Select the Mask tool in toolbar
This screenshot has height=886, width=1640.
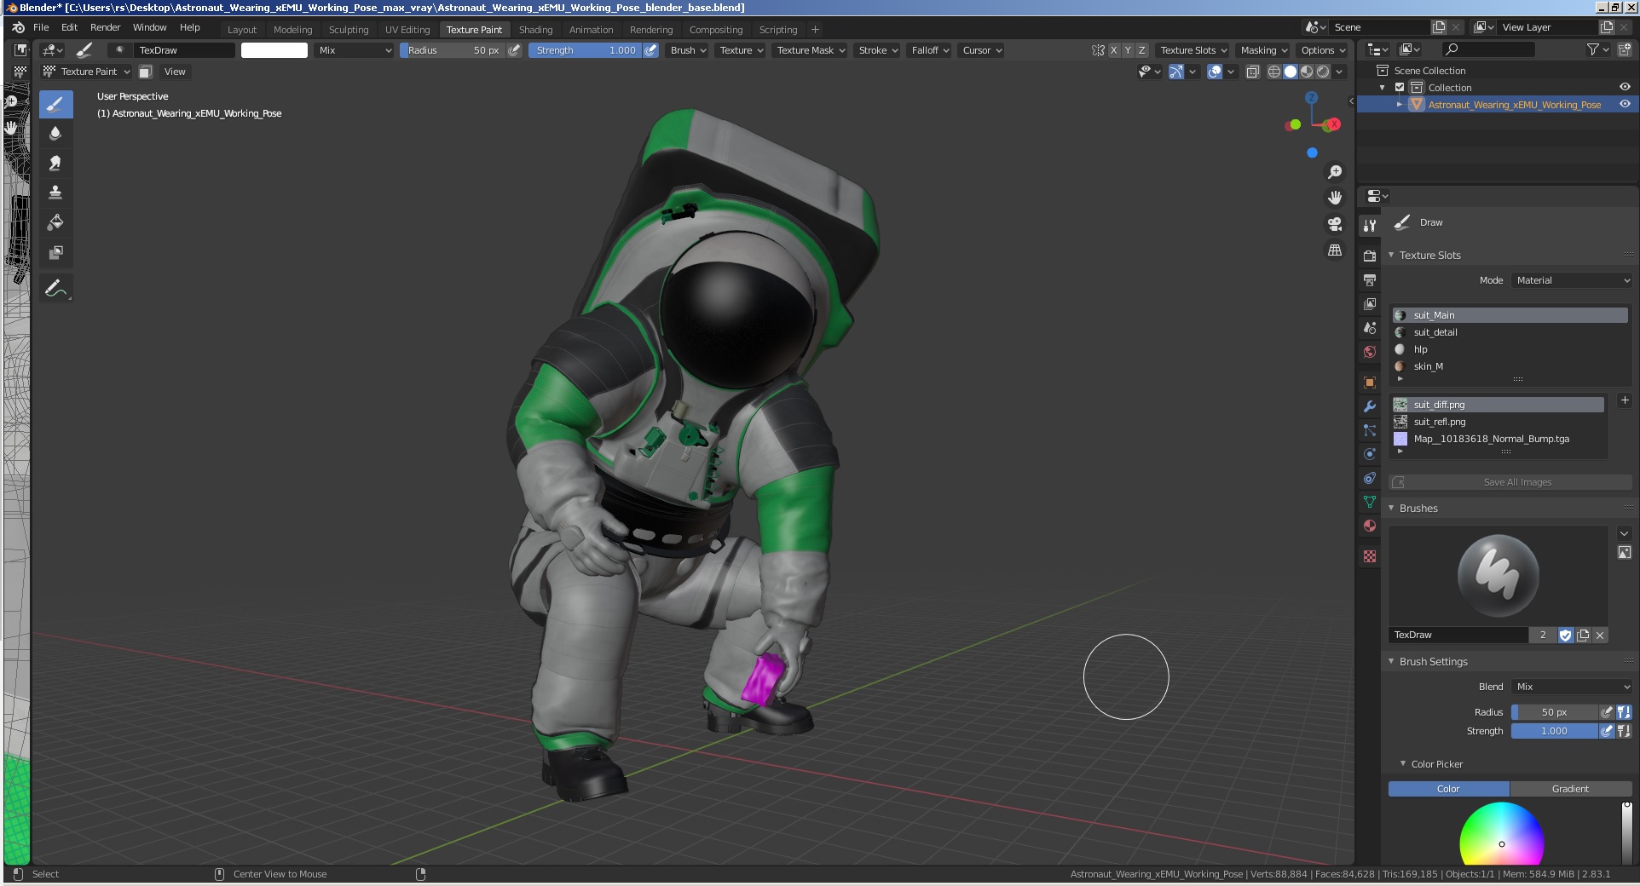55,252
